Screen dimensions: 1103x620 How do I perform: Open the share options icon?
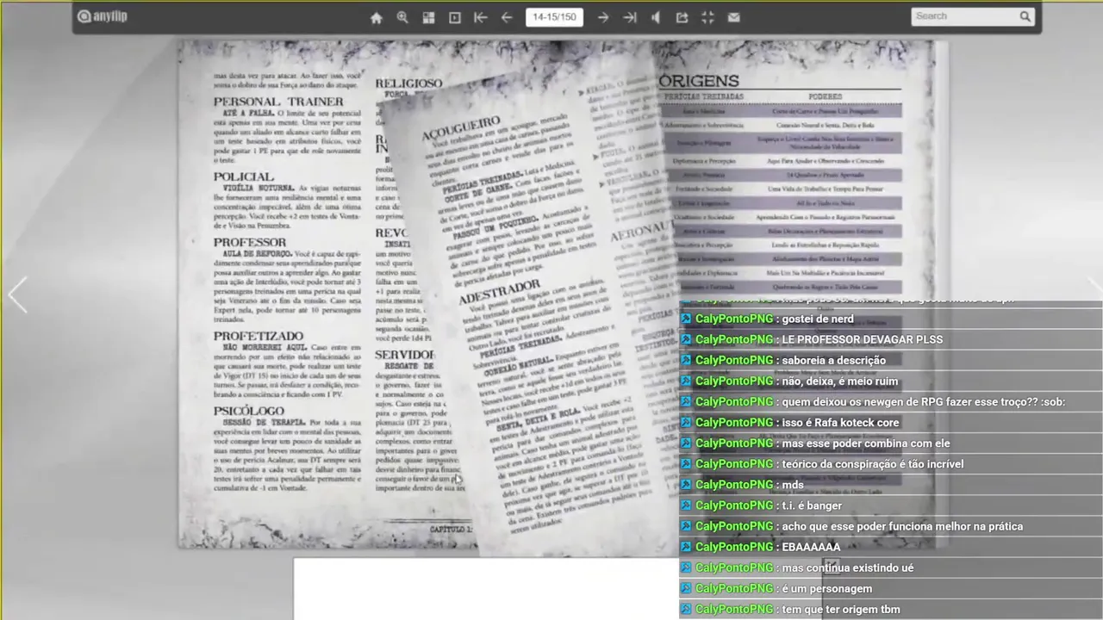click(682, 17)
